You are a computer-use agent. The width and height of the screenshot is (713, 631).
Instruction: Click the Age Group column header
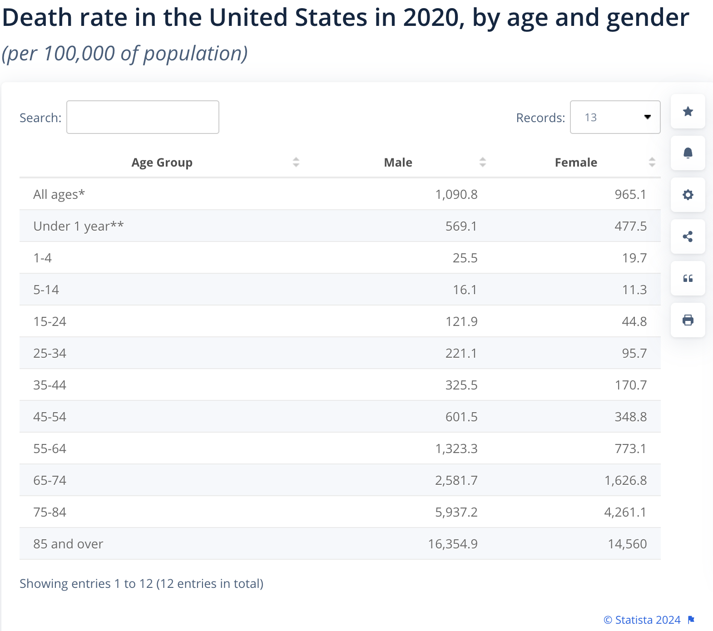pyautogui.click(x=162, y=163)
